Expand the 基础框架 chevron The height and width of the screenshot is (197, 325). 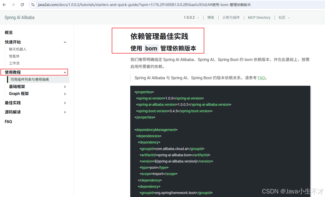click(x=65, y=86)
